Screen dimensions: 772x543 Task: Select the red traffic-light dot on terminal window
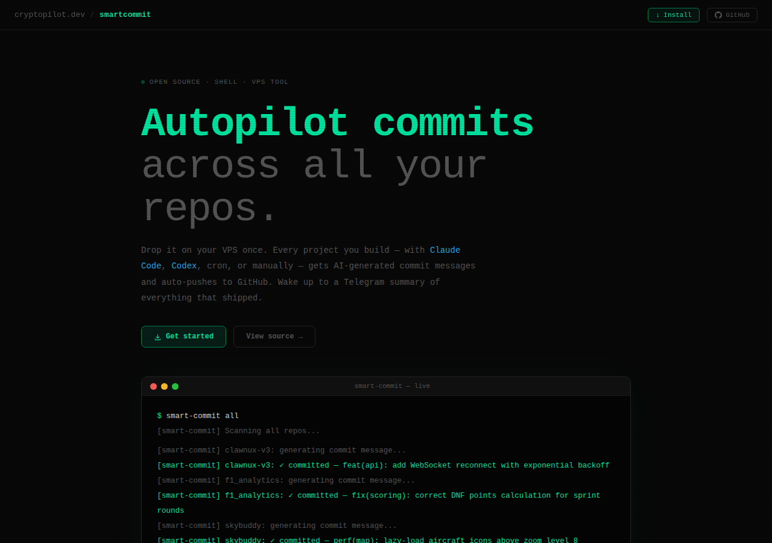click(x=153, y=386)
